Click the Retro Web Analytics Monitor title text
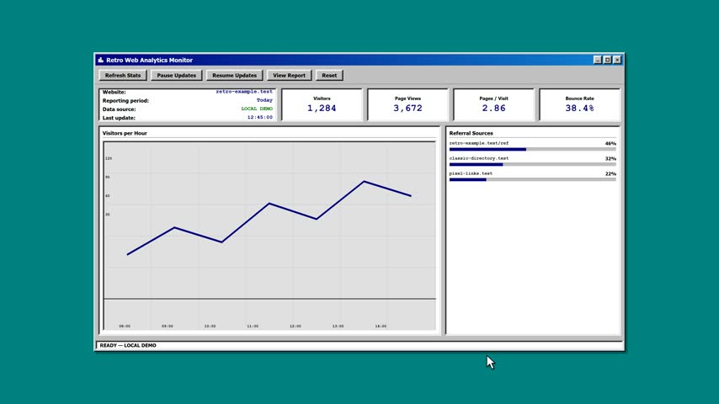 click(x=150, y=60)
